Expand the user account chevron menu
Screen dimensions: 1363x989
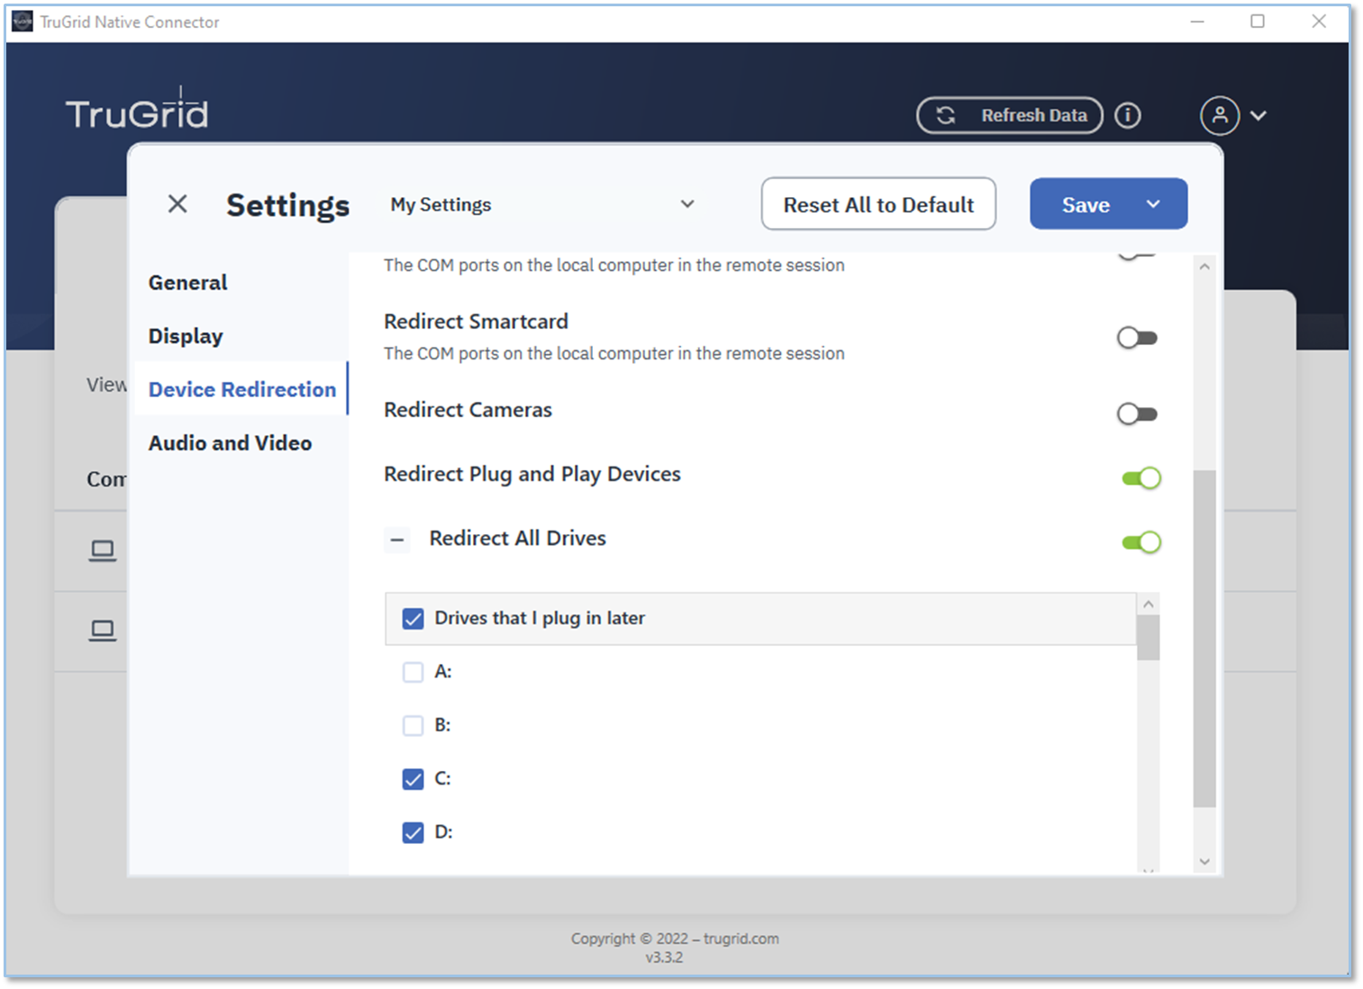[1259, 115]
